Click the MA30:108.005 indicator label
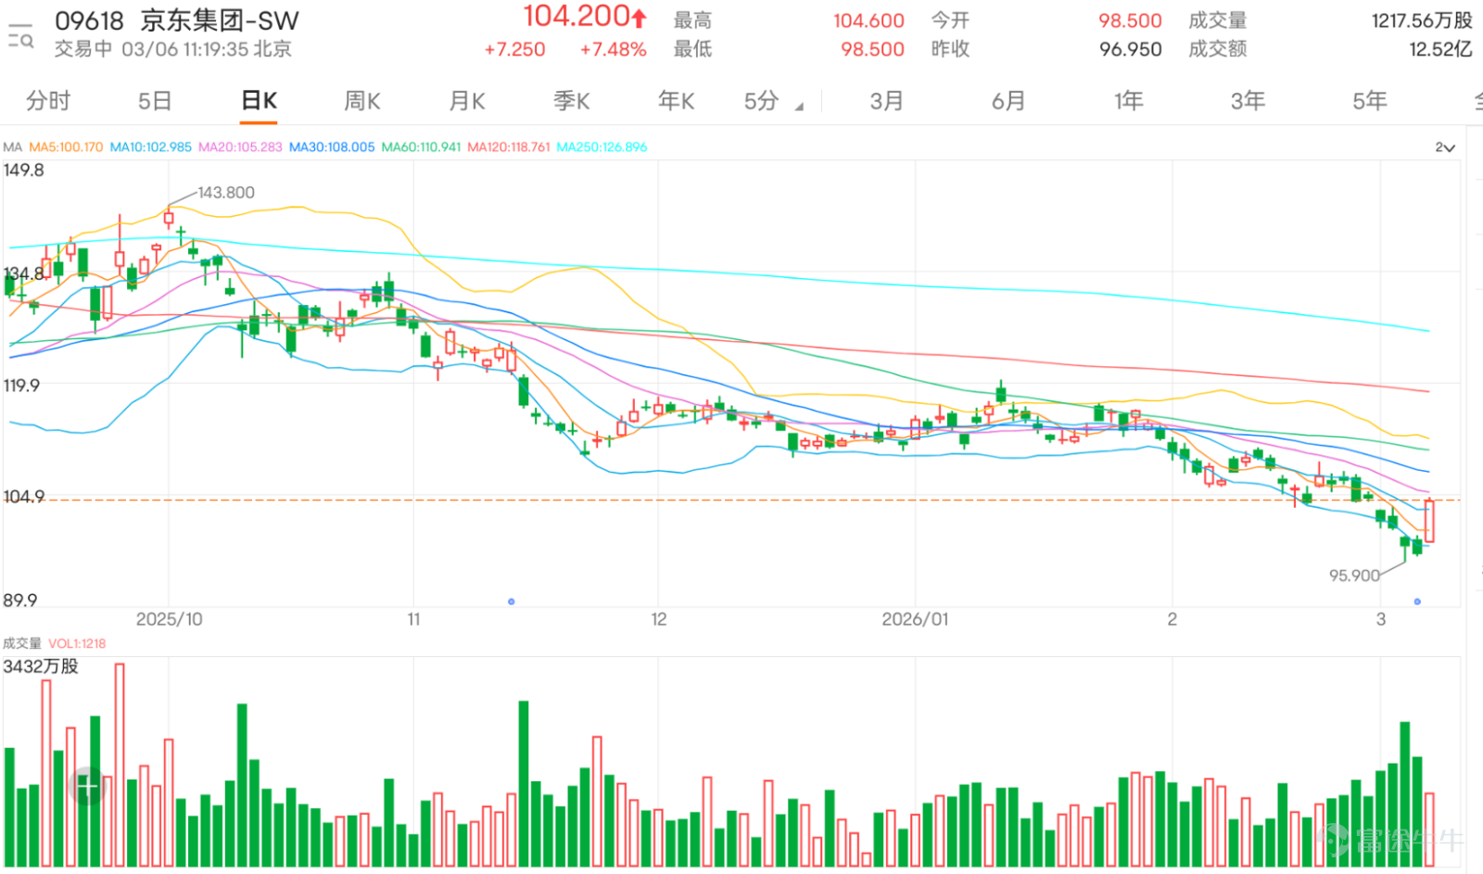 (x=332, y=147)
